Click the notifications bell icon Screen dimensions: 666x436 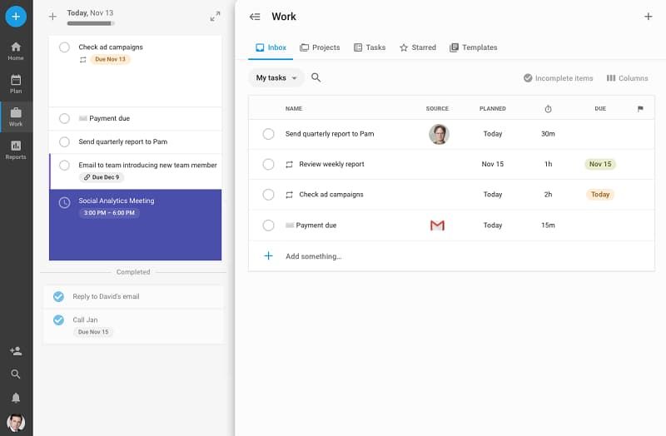pyautogui.click(x=16, y=398)
